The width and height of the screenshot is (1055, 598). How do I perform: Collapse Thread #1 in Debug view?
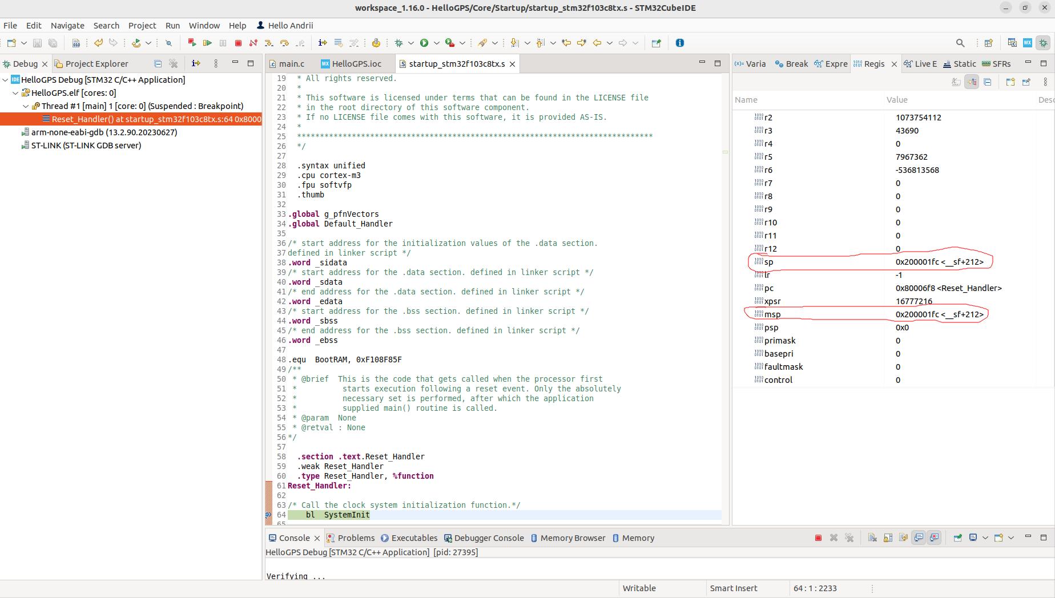pyautogui.click(x=26, y=106)
